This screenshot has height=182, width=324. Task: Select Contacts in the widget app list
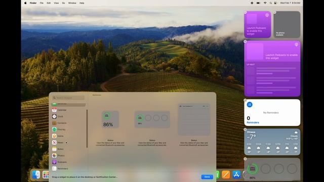pos(68,123)
